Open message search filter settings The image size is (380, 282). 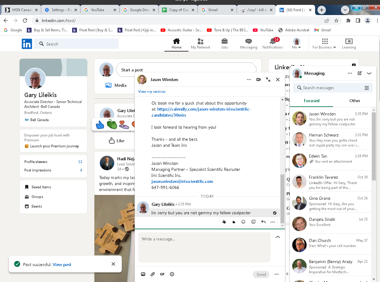367,88
